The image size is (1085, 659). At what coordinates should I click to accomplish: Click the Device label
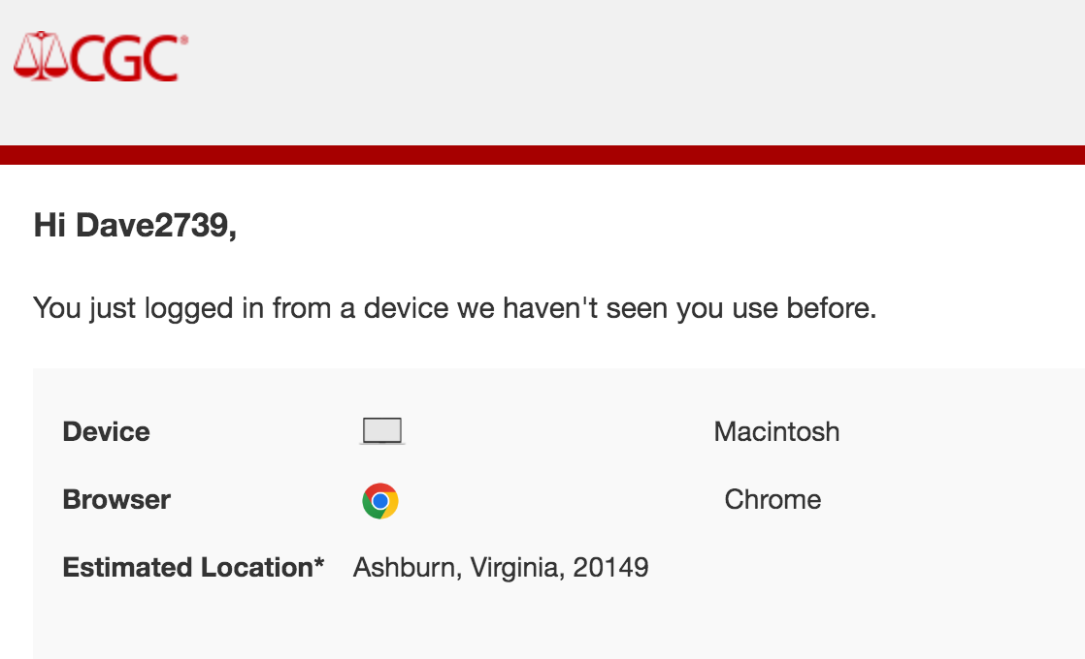pos(106,431)
